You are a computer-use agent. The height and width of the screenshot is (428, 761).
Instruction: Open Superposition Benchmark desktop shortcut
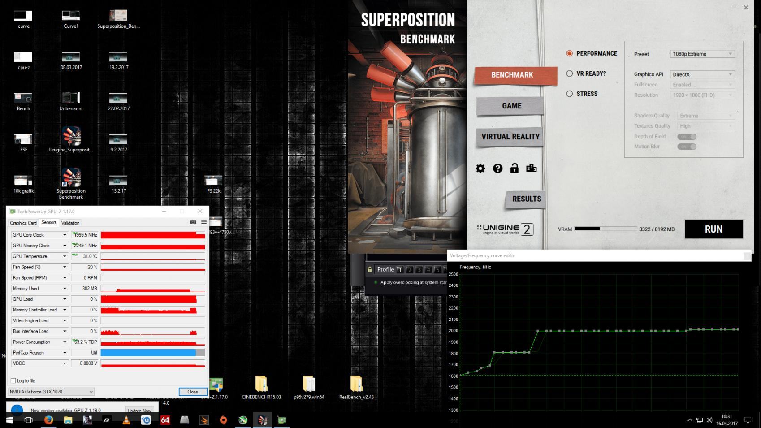pyautogui.click(x=71, y=184)
